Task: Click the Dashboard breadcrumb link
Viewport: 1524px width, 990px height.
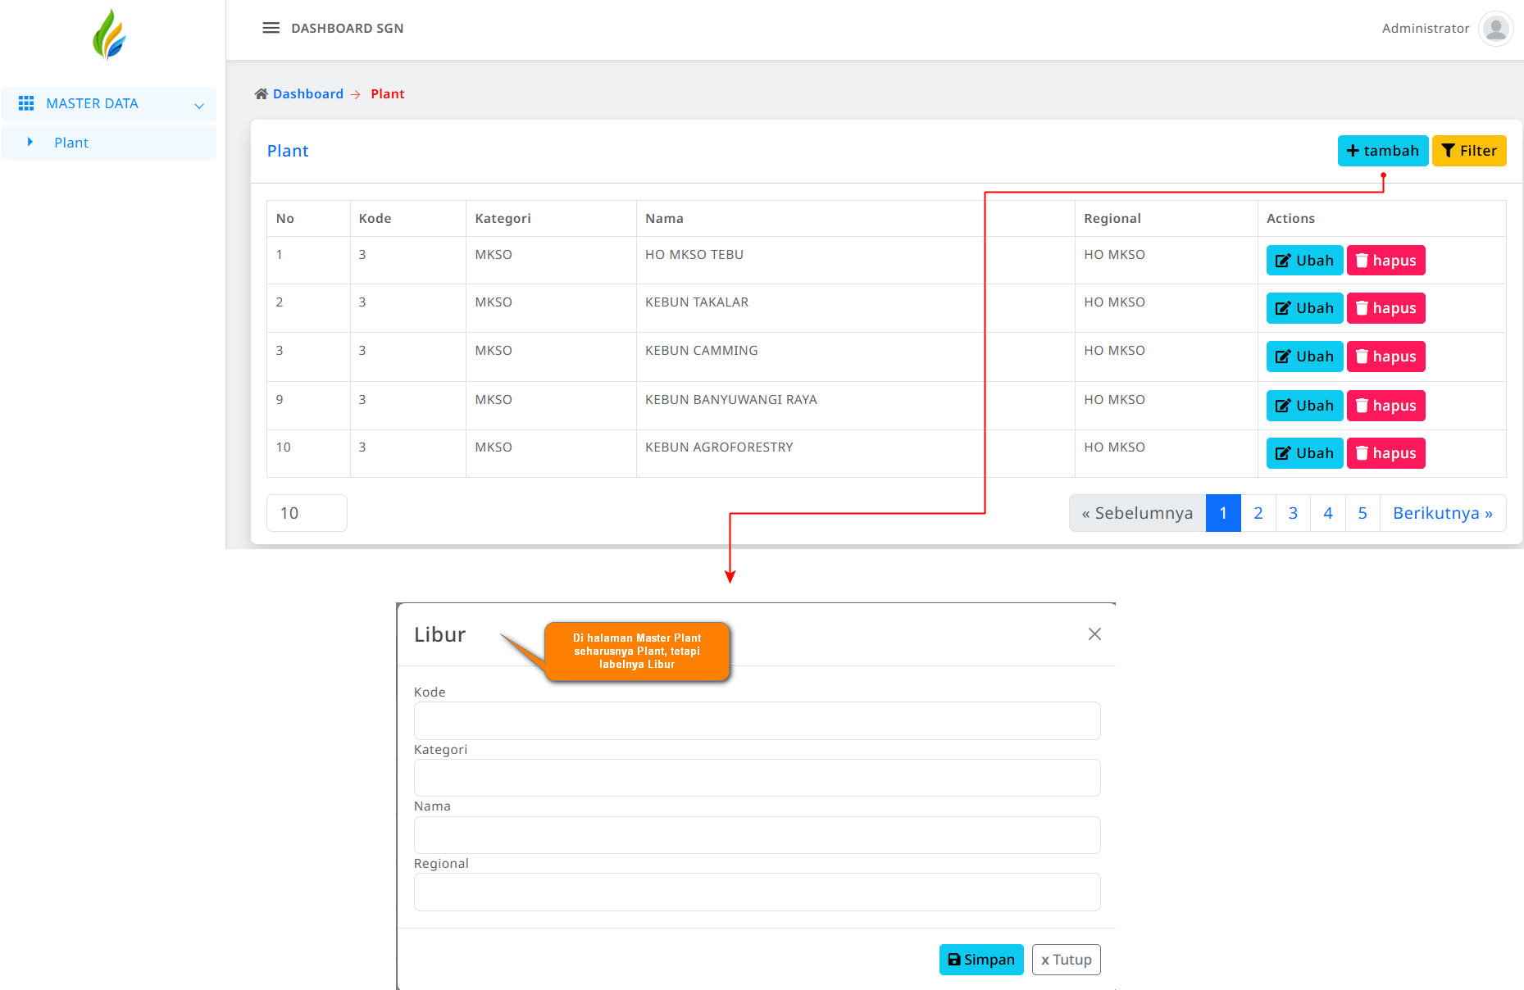Action: coord(307,94)
